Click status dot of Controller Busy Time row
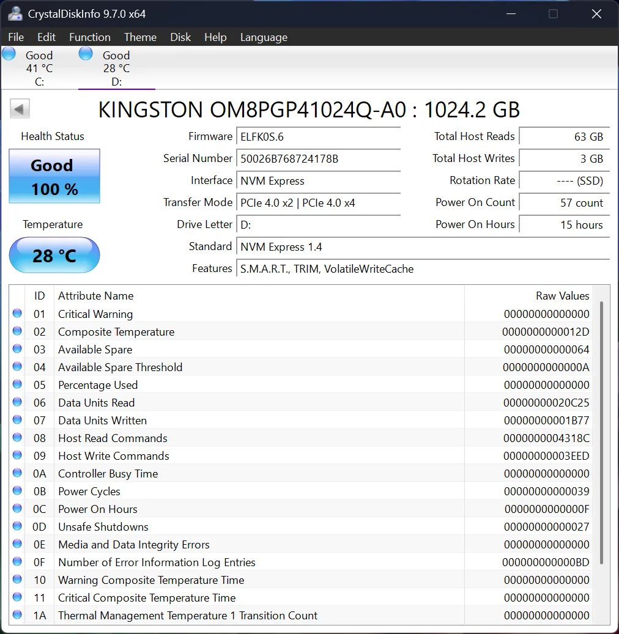The height and width of the screenshot is (634, 619). click(x=17, y=473)
